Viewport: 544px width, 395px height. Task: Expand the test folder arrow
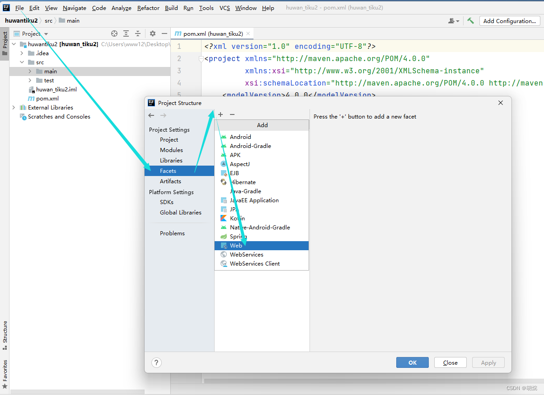30,81
